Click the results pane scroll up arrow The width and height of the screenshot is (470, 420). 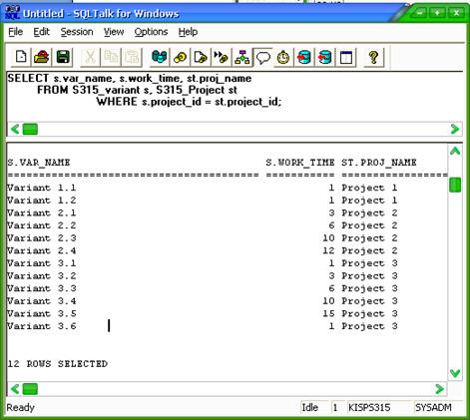click(x=455, y=152)
